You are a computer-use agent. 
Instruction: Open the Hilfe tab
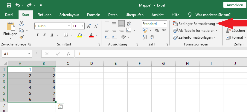click(175, 15)
